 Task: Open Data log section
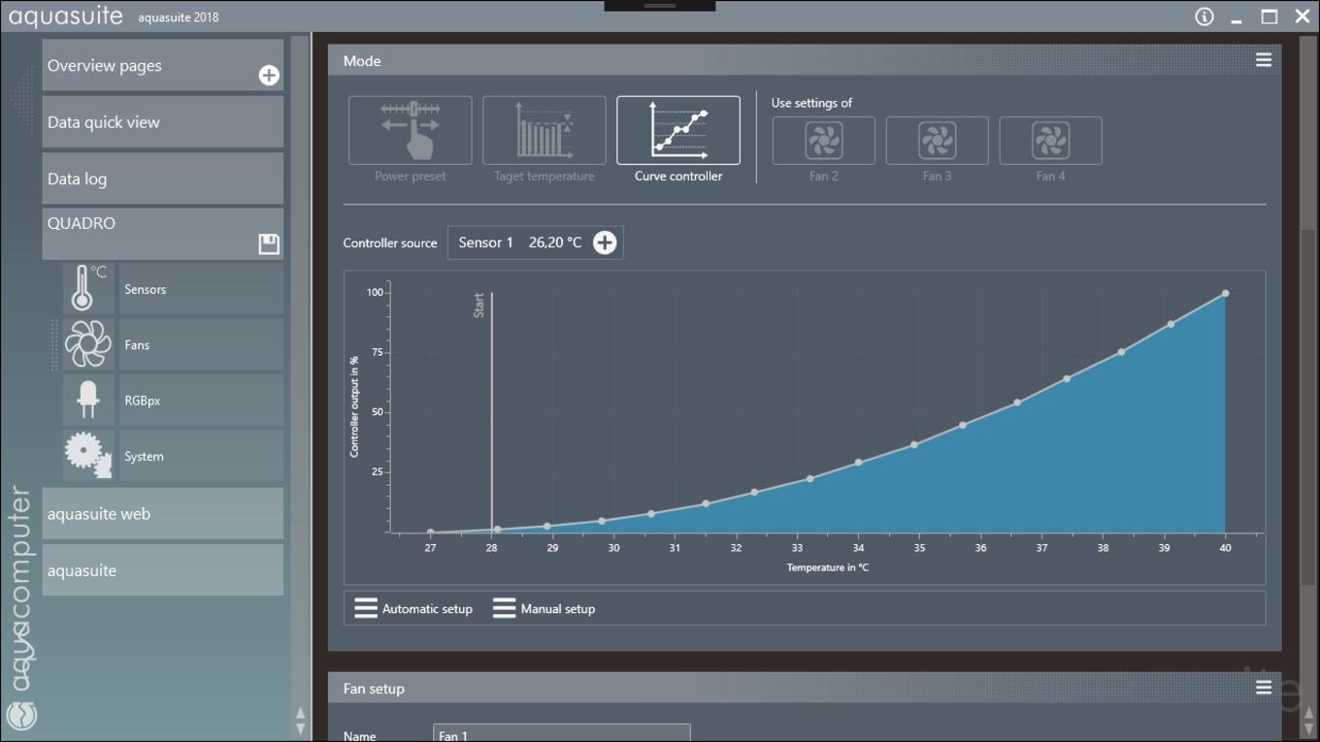click(x=163, y=177)
